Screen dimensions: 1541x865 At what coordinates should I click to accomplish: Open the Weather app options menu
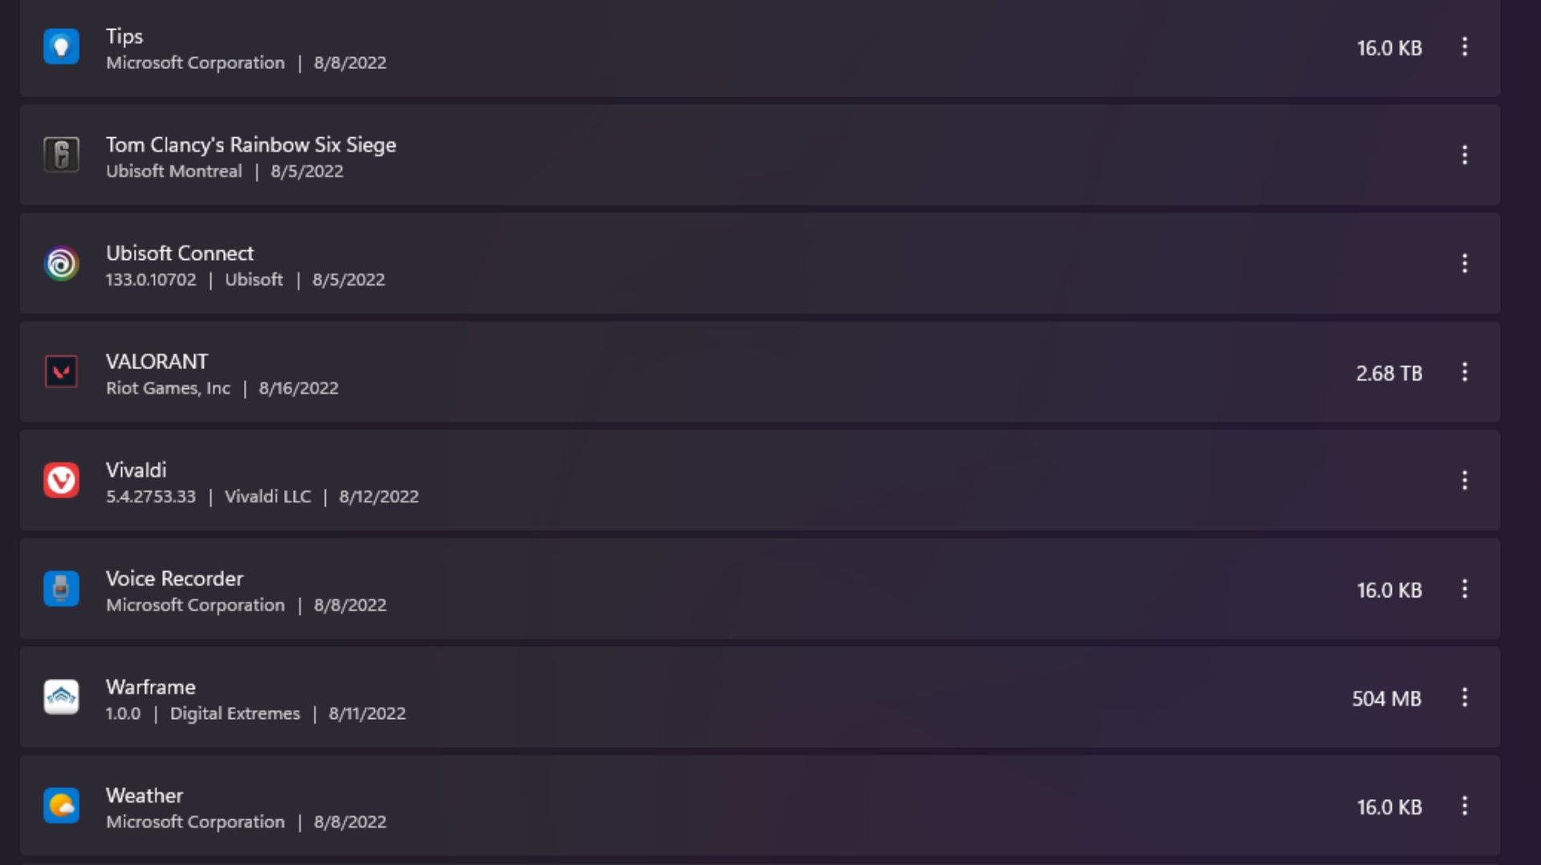pyautogui.click(x=1466, y=806)
